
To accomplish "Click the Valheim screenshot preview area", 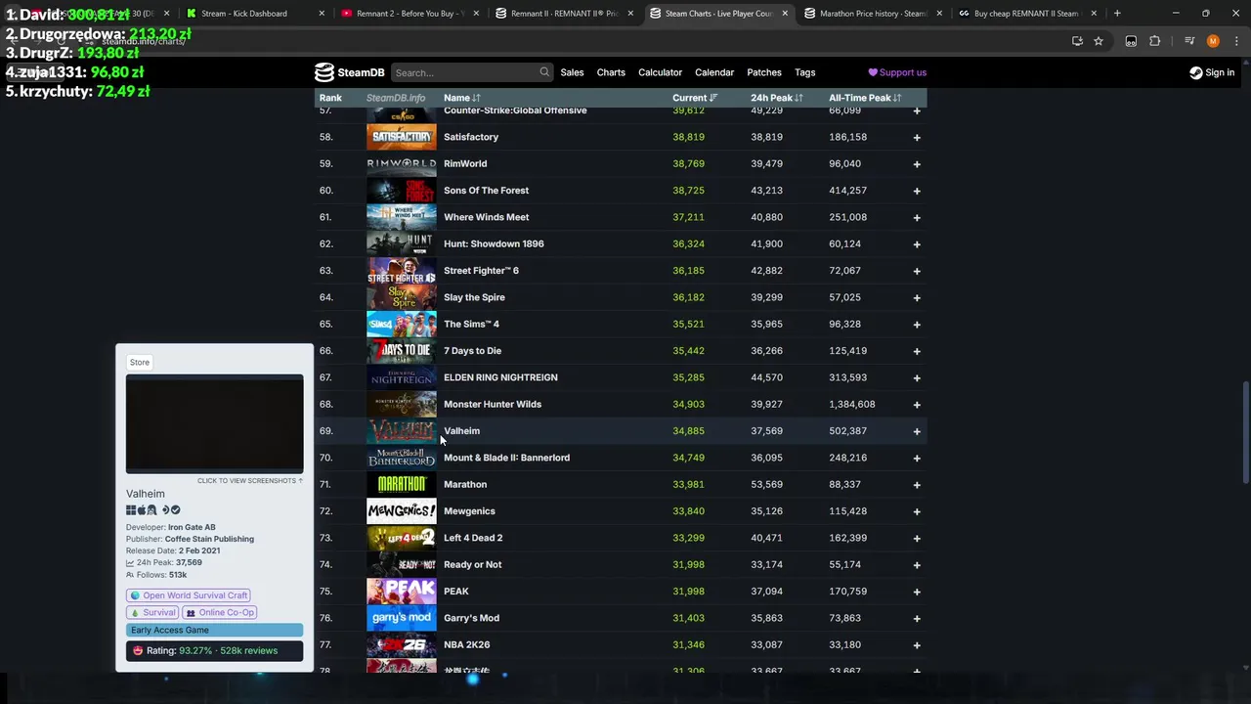I will (x=214, y=423).
